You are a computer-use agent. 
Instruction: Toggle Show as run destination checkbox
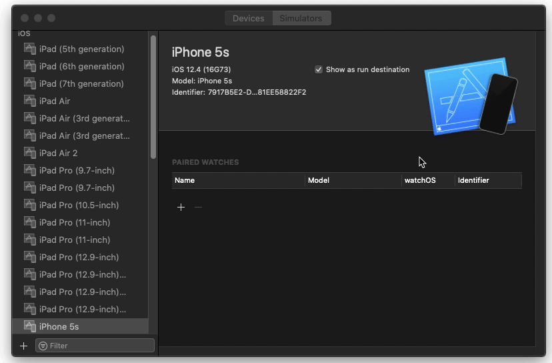click(319, 69)
